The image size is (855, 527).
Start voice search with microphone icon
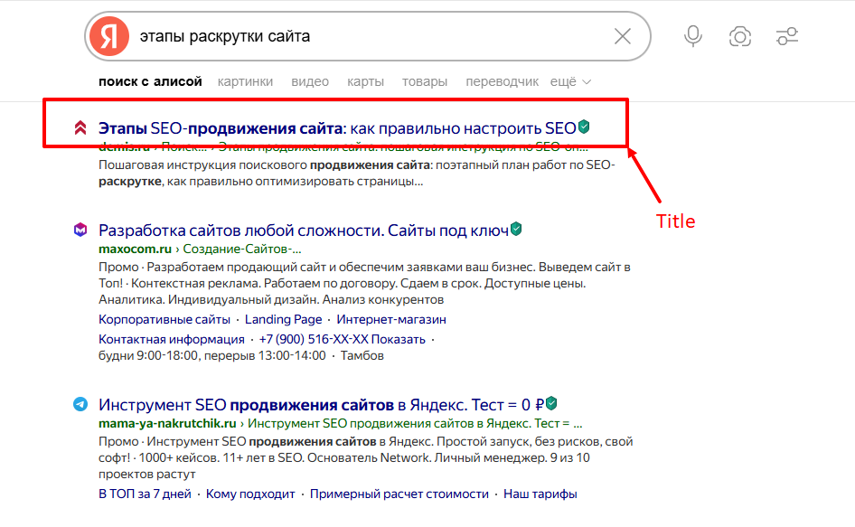point(693,36)
